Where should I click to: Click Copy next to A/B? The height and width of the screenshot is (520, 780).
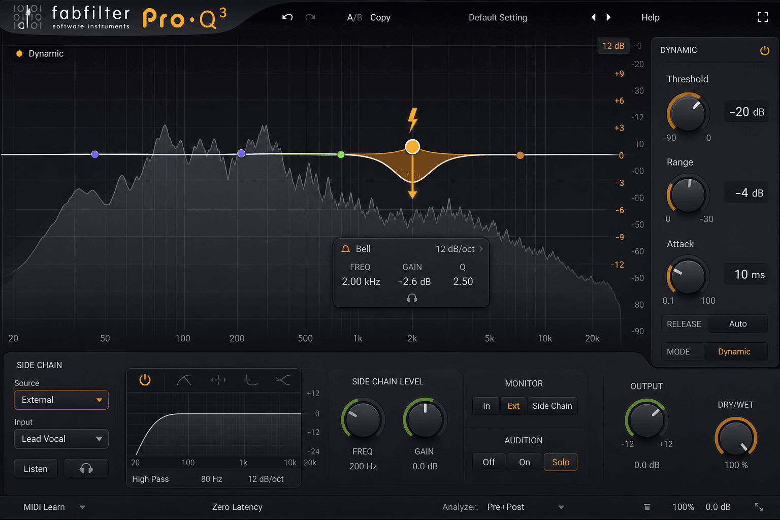point(380,17)
